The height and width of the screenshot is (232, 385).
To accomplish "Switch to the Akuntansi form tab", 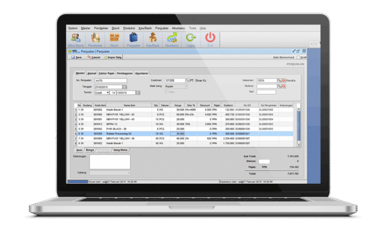I will coord(142,73).
